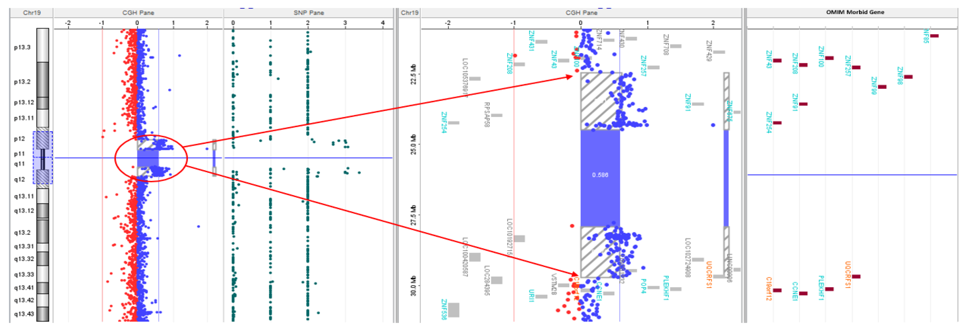The height and width of the screenshot is (334, 966).
Task: Toggle selection of the dashed p11-q12 region box
Action: coord(43,157)
